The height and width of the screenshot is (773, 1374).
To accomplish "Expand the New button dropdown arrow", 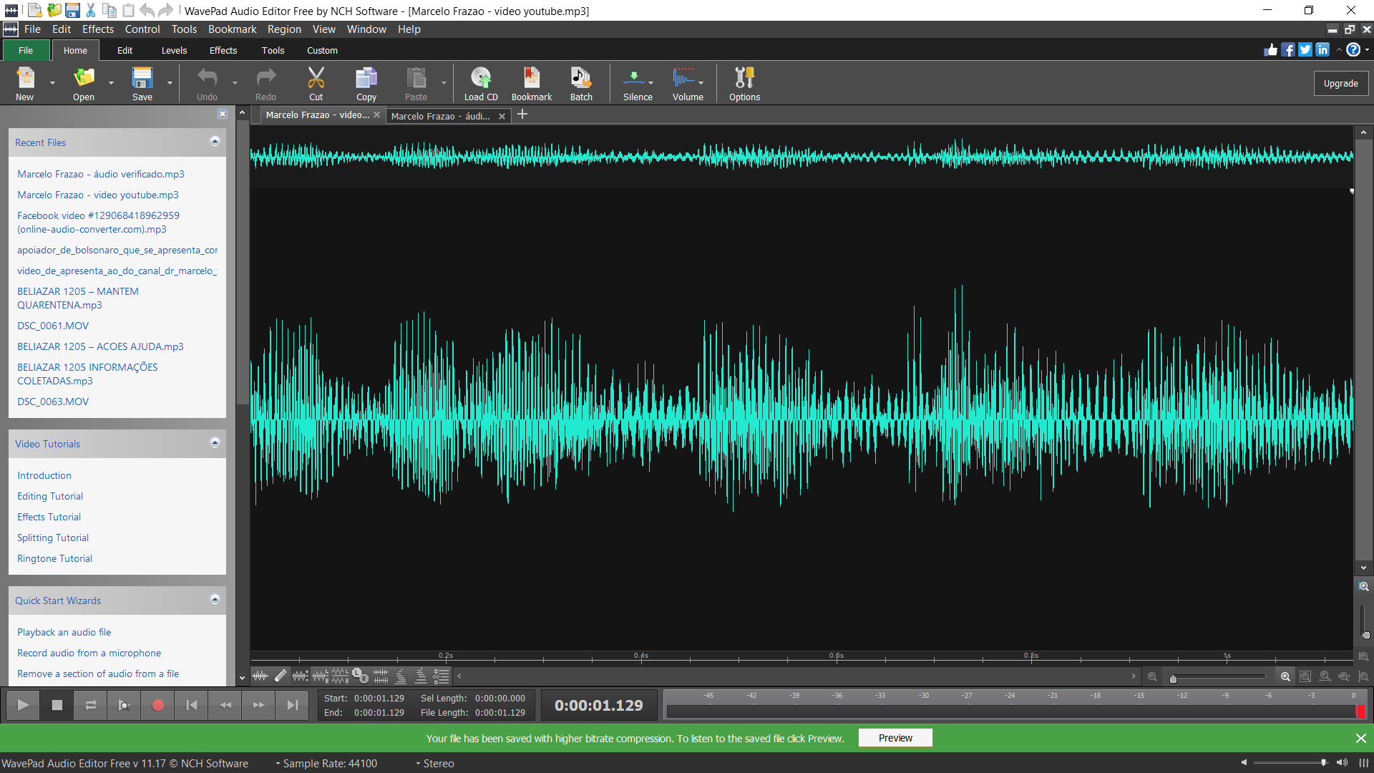I will 52,83.
